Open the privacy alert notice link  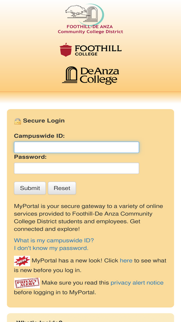(x=137, y=283)
